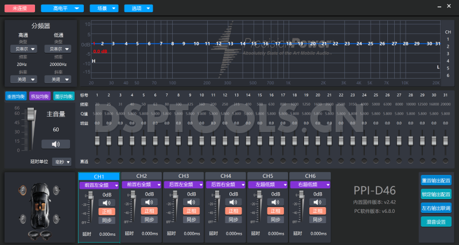
Task: Expand the high-pass filter type 贝塞尔 dropdown
Action: 26,49
